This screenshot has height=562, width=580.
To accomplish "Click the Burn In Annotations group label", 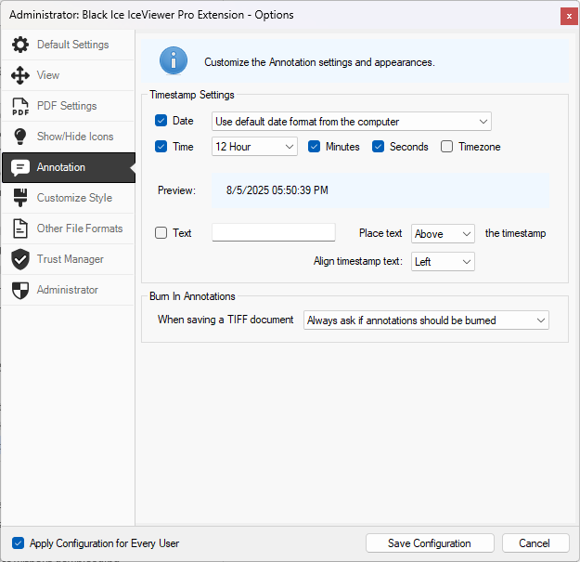I will click(192, 296).
